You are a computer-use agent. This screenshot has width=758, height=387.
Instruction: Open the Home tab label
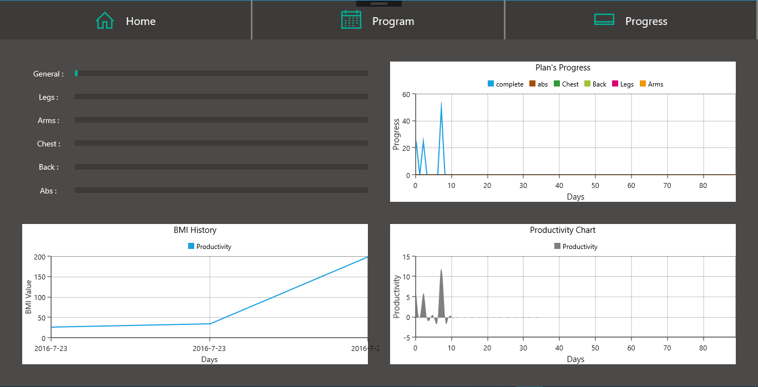[141, 21]
